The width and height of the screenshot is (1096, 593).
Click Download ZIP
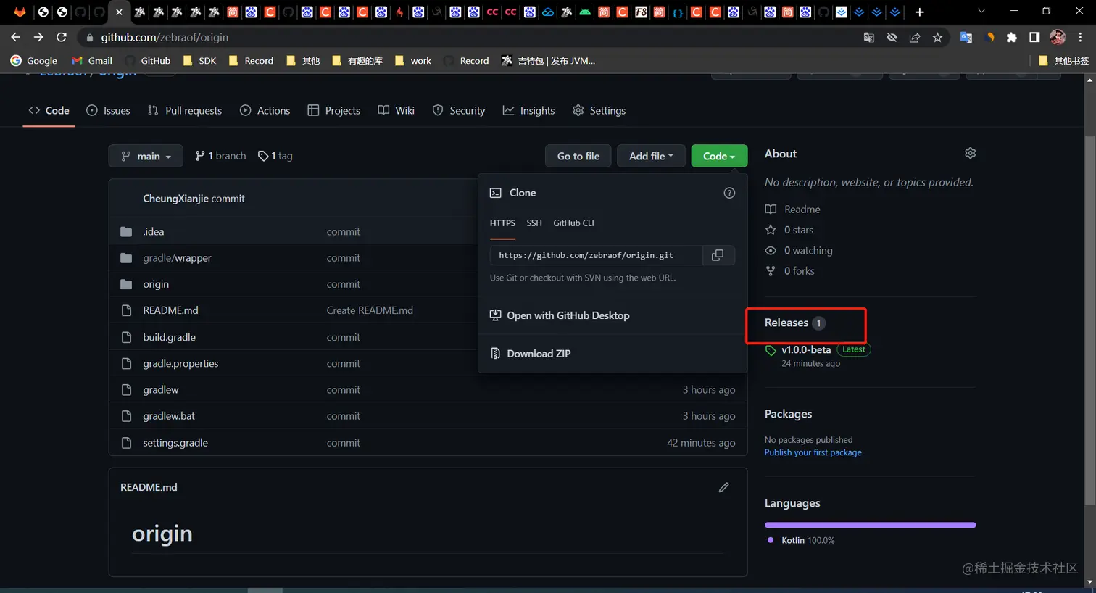pos(531,354)
